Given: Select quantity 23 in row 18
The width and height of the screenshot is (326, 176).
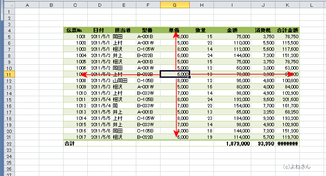Looking at the screenshot, I should coord(201,118).
